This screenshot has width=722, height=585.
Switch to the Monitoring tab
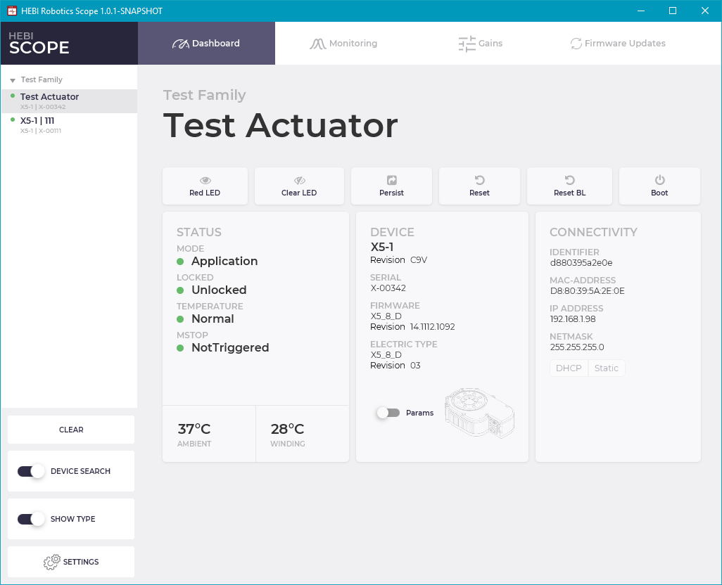[343, 44]
